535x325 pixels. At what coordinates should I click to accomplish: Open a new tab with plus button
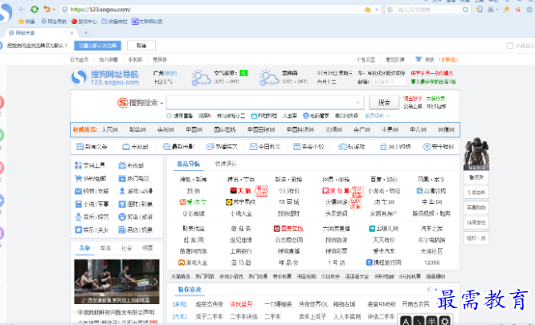tap(86, 33)
